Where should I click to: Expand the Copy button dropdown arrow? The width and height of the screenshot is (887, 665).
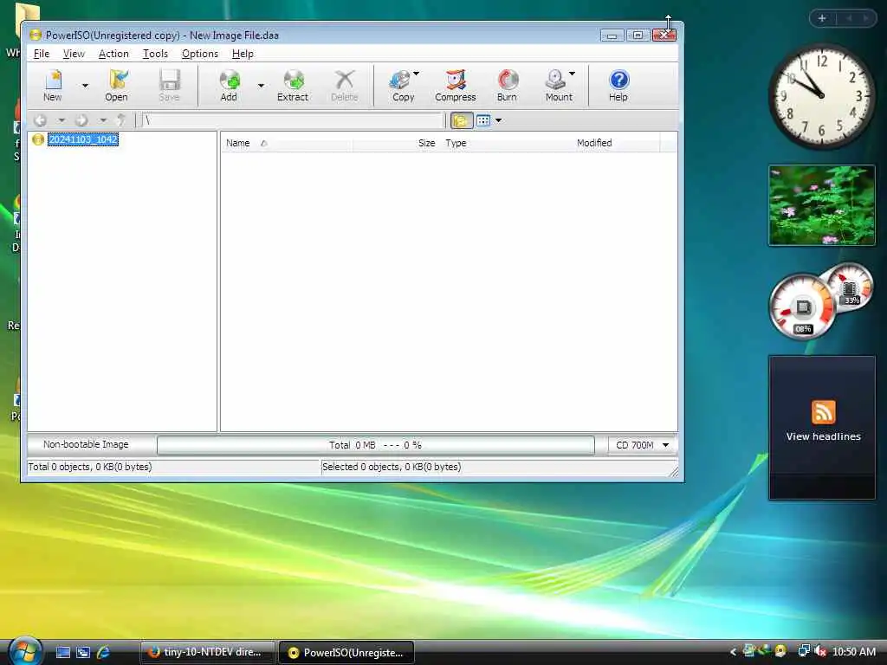417,74
